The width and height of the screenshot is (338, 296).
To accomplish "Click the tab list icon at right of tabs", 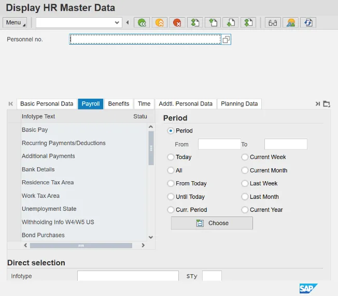I will click(x=327, y=104).
